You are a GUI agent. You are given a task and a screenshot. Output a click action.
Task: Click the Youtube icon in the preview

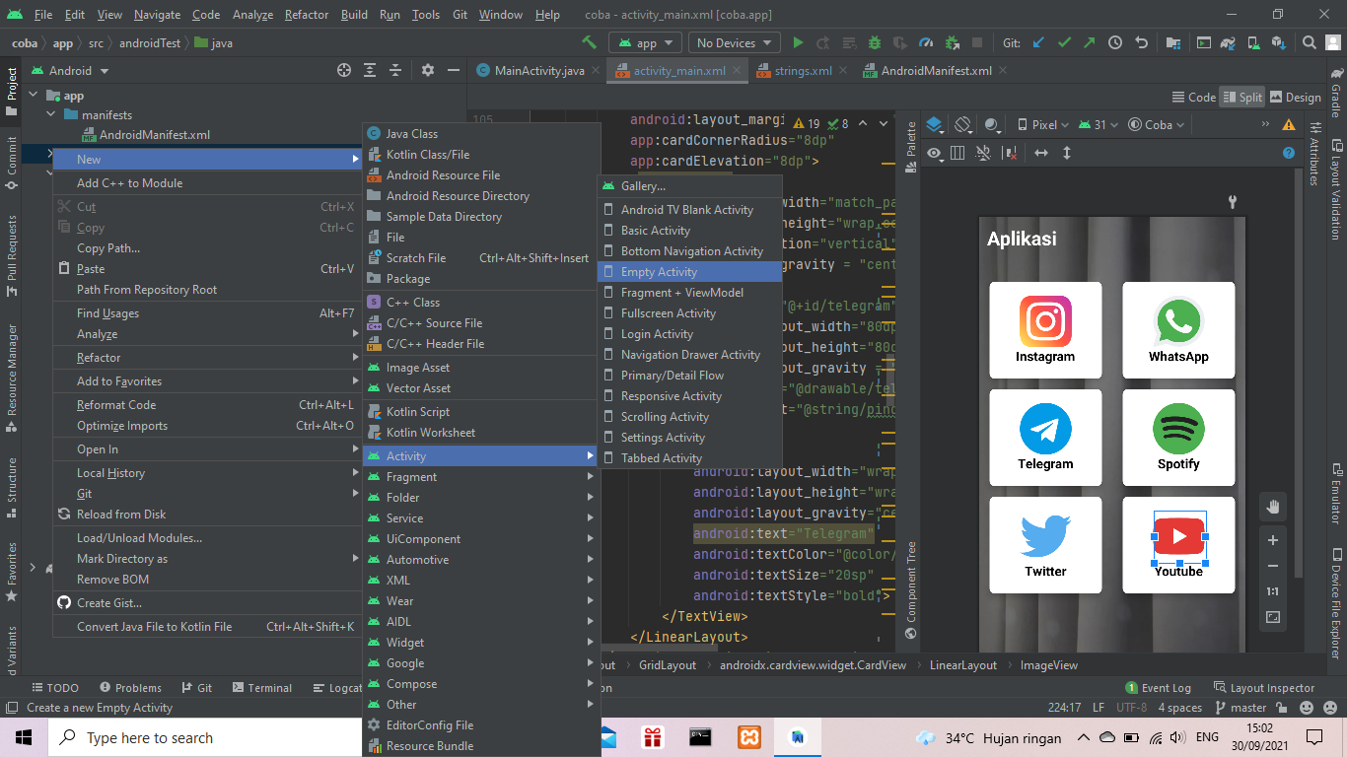tap(1178, 537)
